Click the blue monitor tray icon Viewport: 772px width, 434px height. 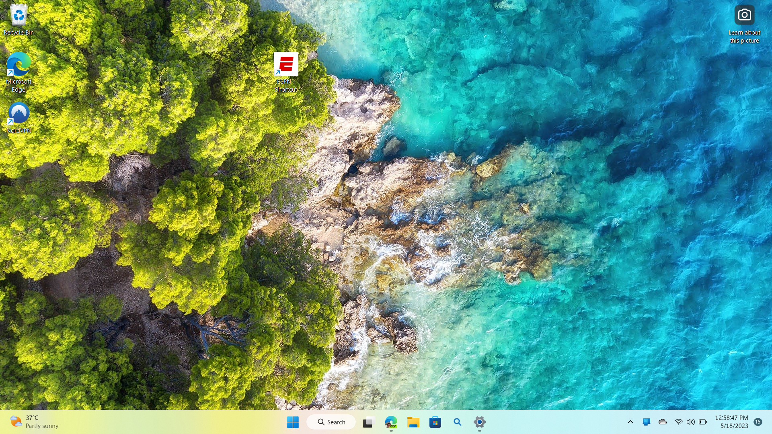click(x=647, y=422)
